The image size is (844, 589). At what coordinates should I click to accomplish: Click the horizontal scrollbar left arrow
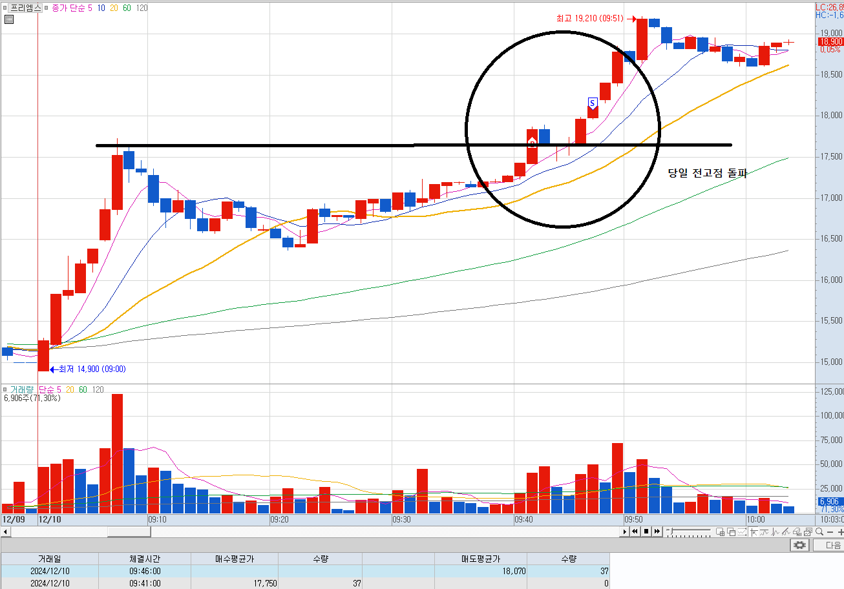click(5, 532)
